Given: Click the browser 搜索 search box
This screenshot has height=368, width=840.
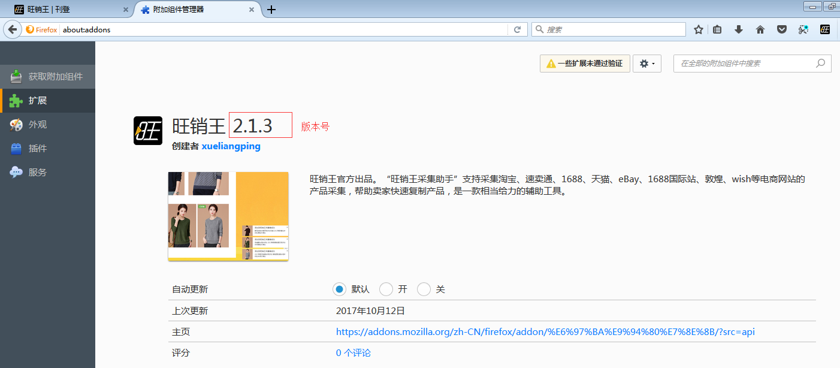Looking at the screenshot, I should coord(609,29).
